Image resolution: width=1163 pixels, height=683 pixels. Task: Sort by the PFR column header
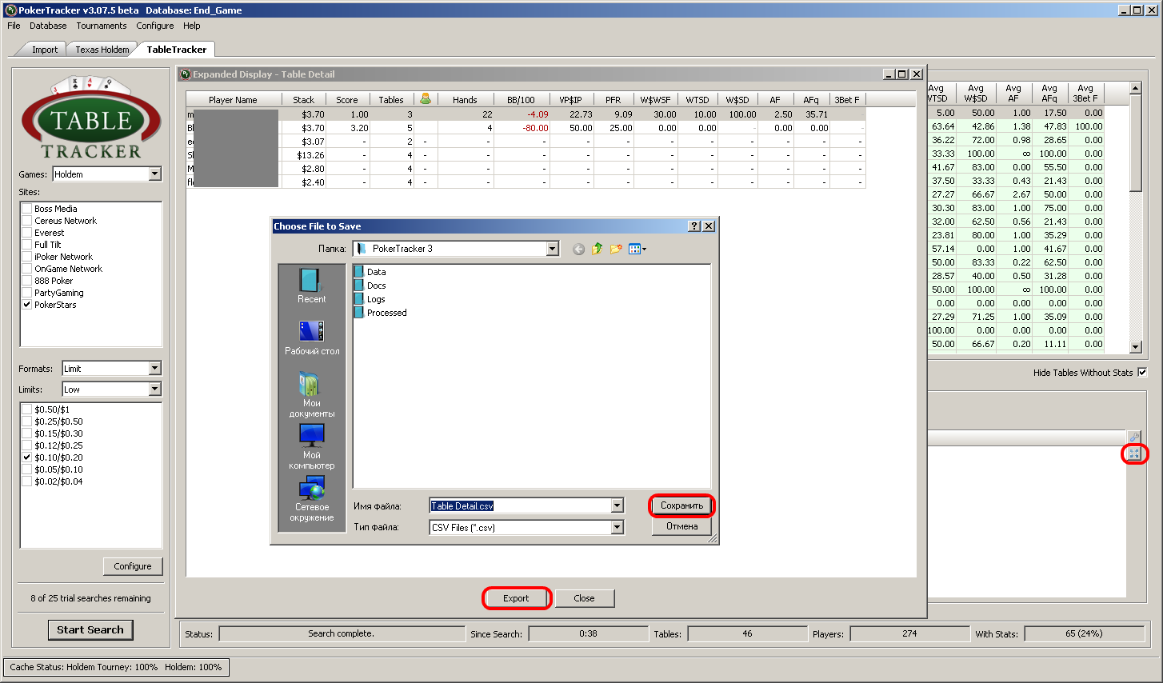point(613,100)
